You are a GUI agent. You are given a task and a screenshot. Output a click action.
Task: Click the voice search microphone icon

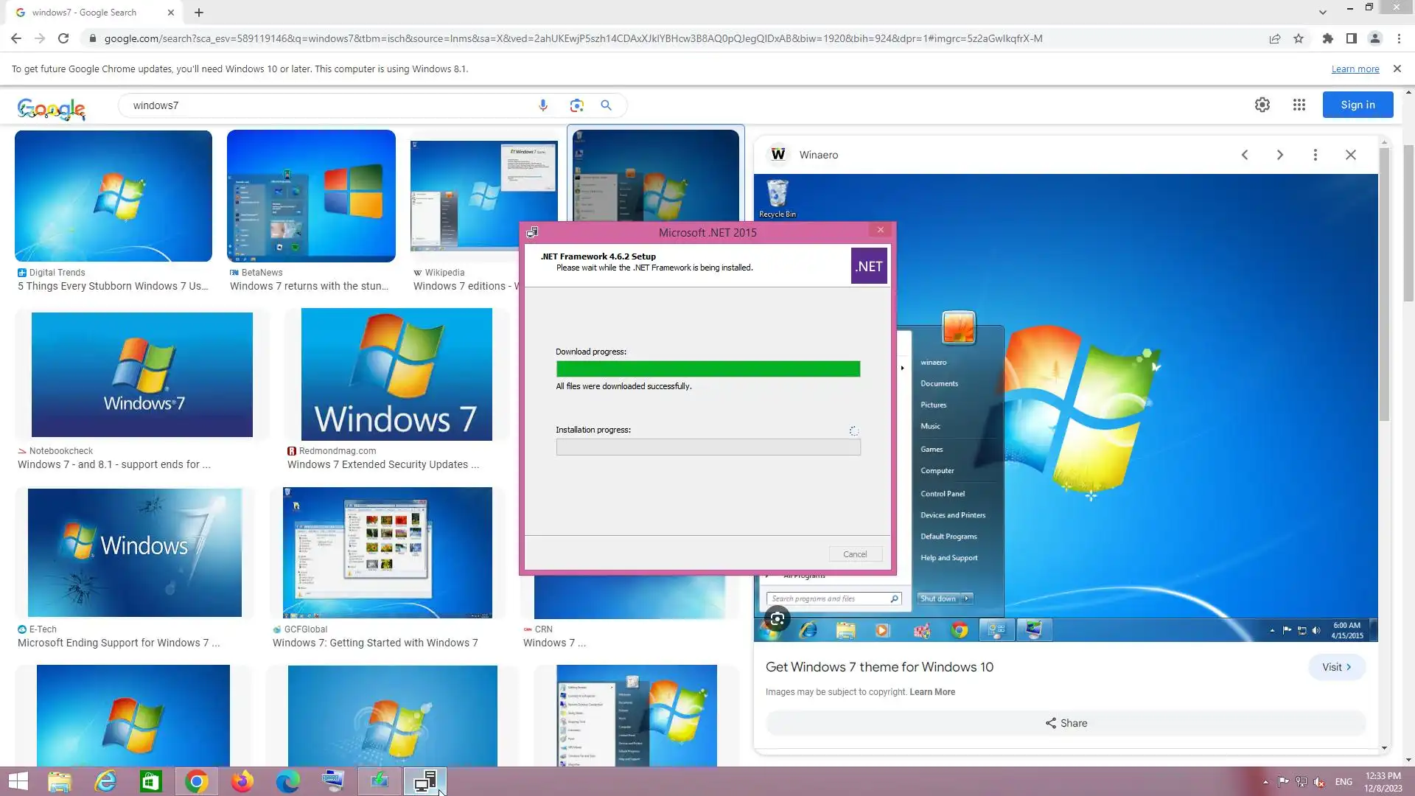click(543, 105)
